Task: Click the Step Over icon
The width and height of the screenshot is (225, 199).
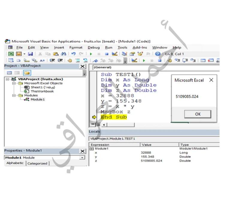Action: [x=185, y=61]
